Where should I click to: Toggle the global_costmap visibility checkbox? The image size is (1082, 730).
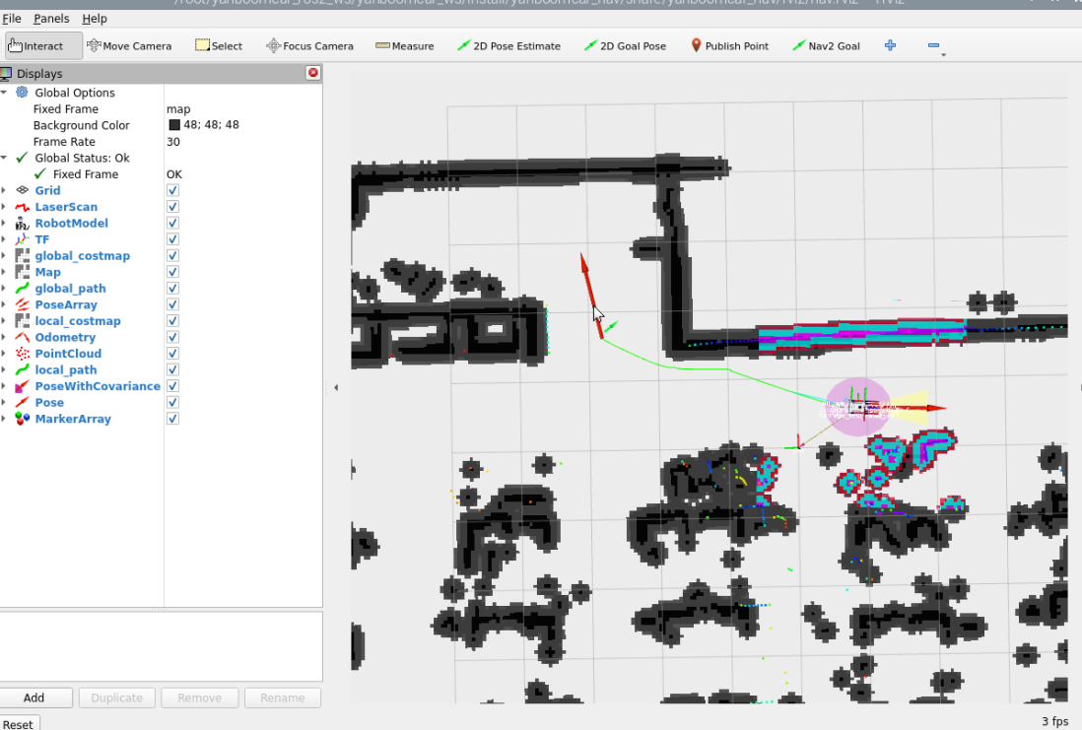pyautogui.click(x=172, y=256)
